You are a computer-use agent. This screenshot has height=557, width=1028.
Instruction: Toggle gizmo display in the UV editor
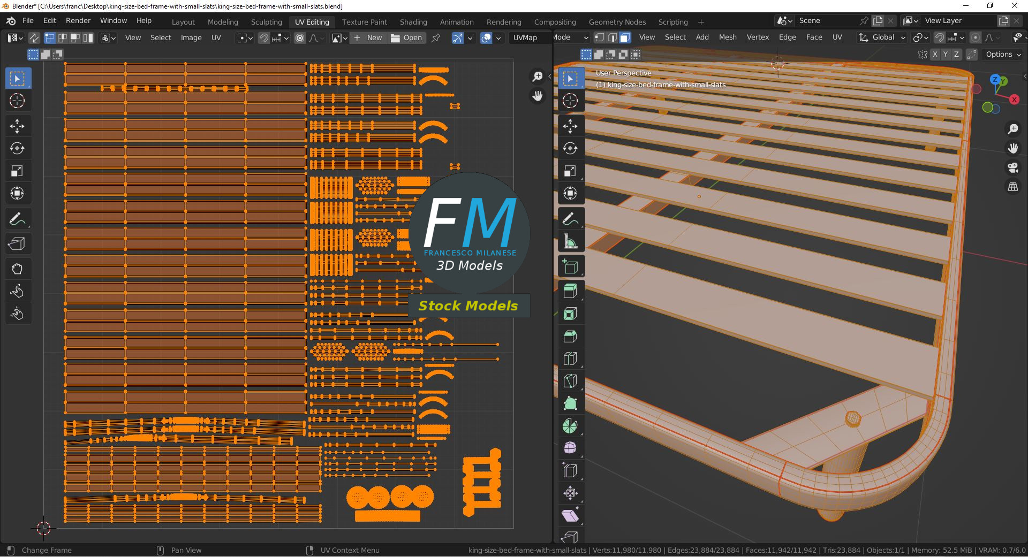458,38
